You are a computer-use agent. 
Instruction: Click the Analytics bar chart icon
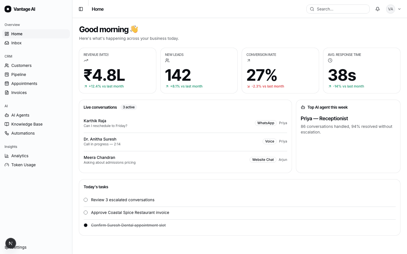click(7, 156)
